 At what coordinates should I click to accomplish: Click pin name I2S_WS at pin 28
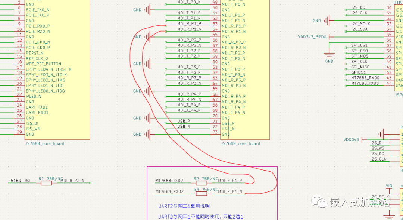coord(33,129)
